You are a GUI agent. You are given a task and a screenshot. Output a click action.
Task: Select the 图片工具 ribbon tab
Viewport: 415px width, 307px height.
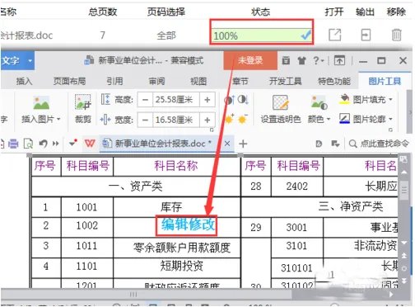(x=385, y=81)
